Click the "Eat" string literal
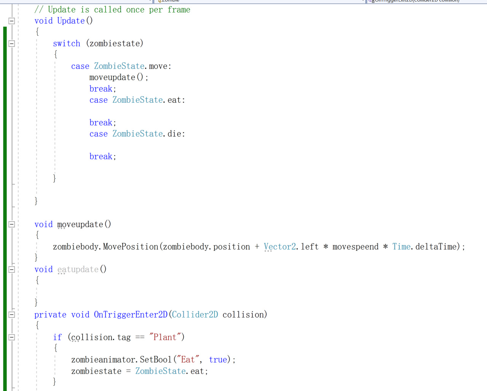 pos(188,359)
